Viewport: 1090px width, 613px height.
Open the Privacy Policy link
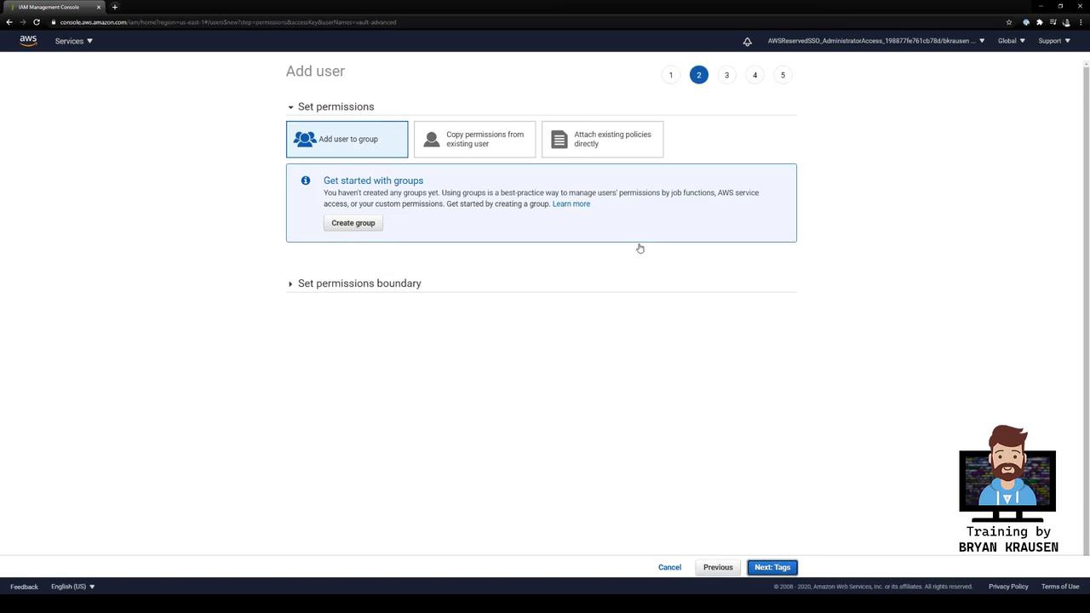coord(1008,587)
